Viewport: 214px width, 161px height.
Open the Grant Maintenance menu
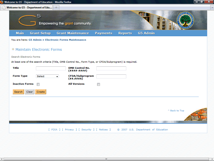coord(73,33)
